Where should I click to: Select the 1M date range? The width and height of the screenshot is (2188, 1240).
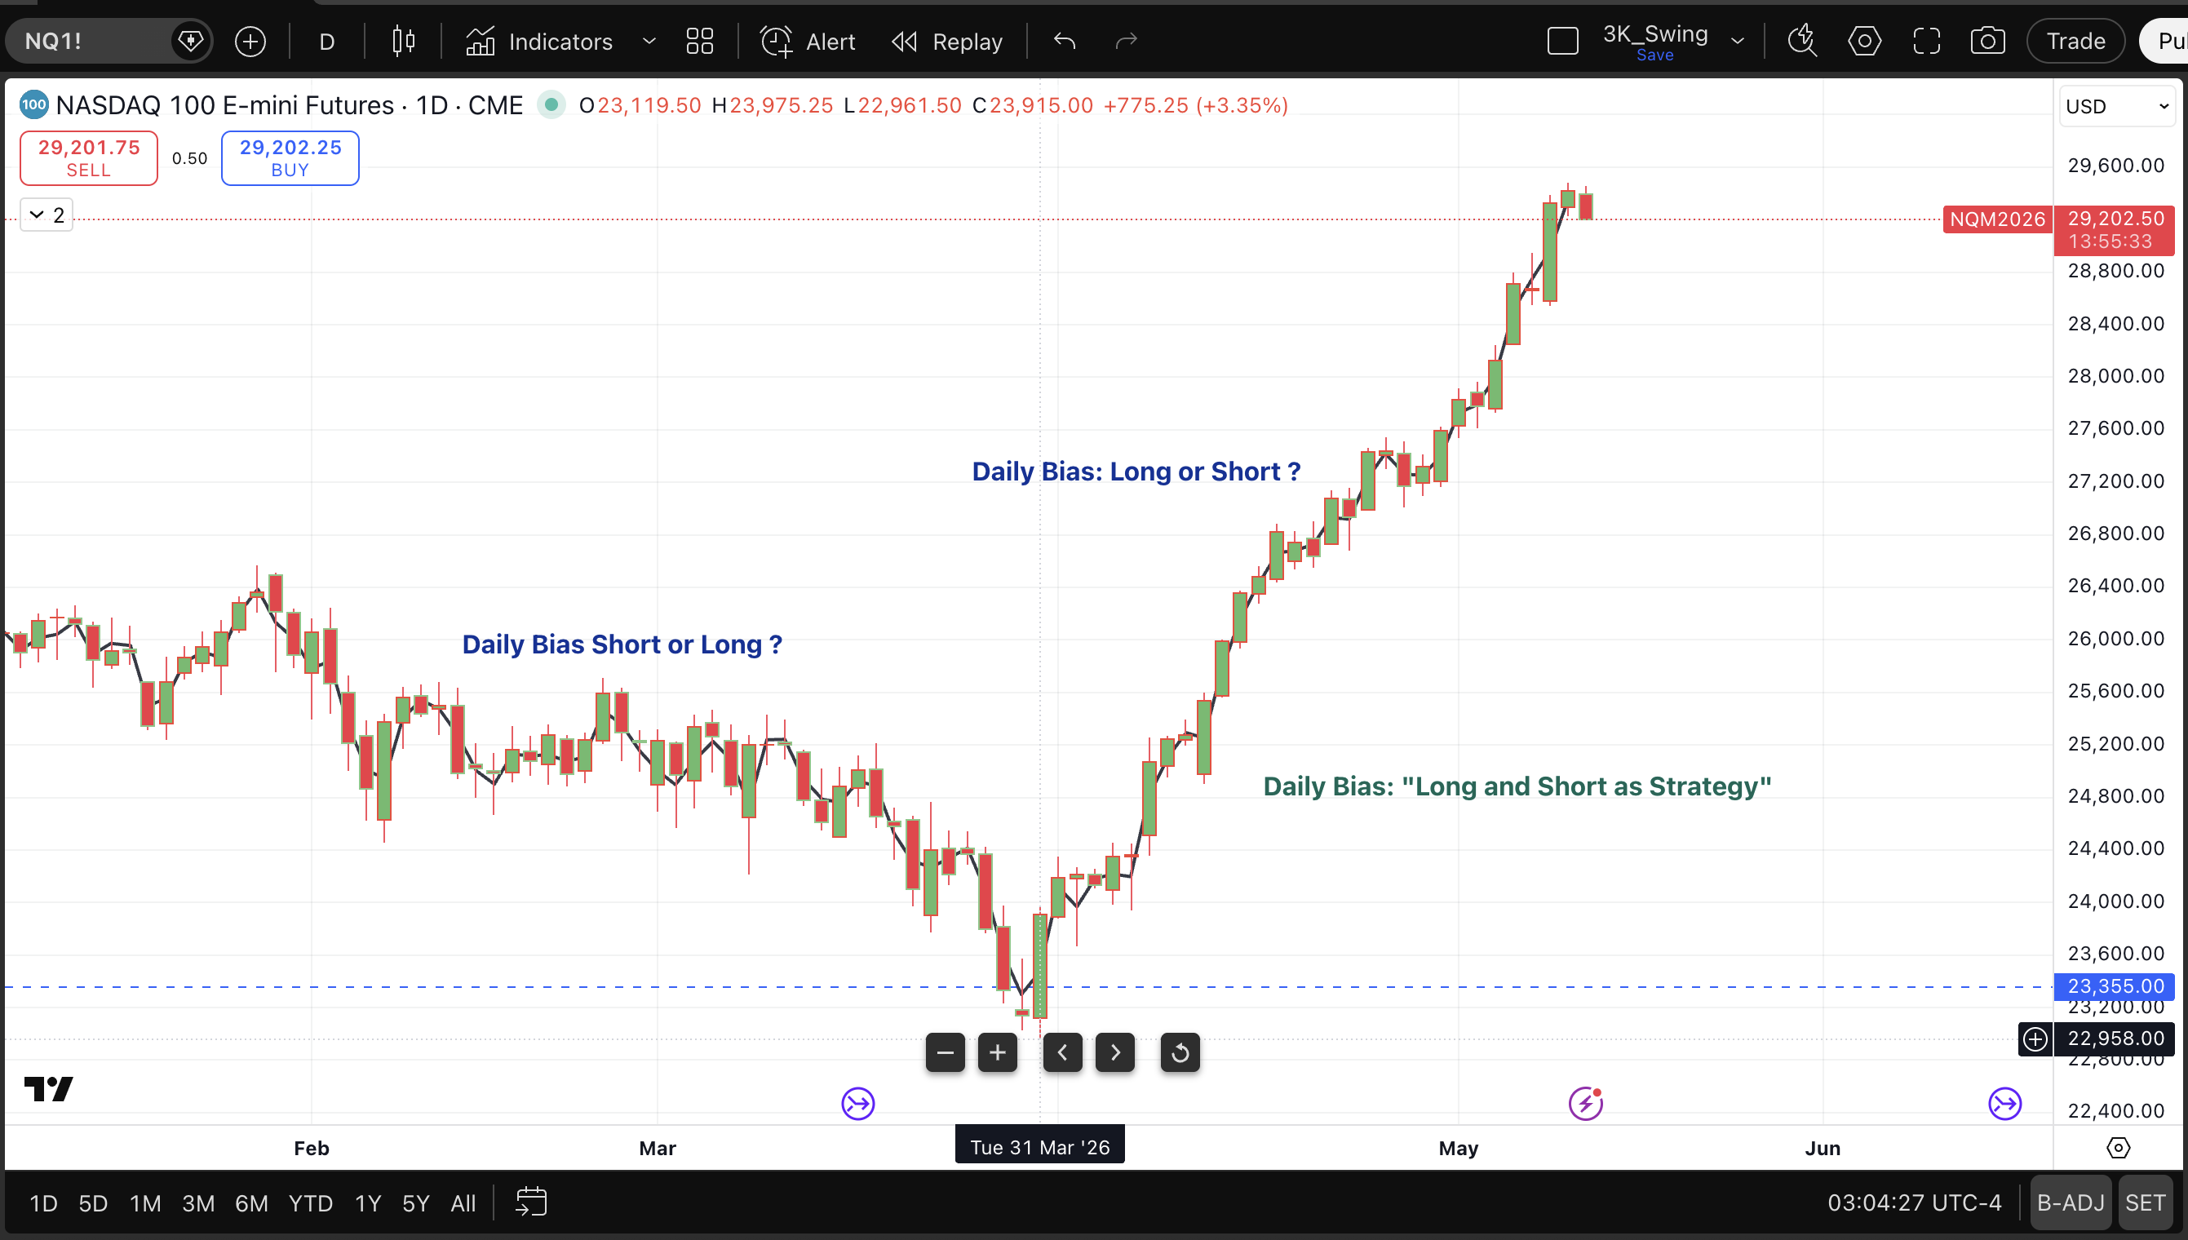click(144, 1203)
